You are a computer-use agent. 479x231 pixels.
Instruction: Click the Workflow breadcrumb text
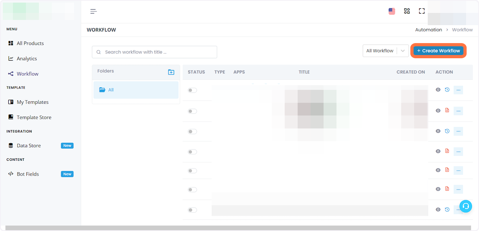click(462, 30)
